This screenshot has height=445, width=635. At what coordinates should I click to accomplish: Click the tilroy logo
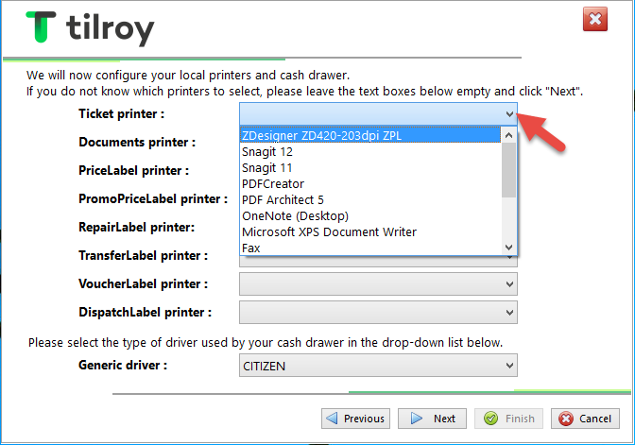click(90, 27)
